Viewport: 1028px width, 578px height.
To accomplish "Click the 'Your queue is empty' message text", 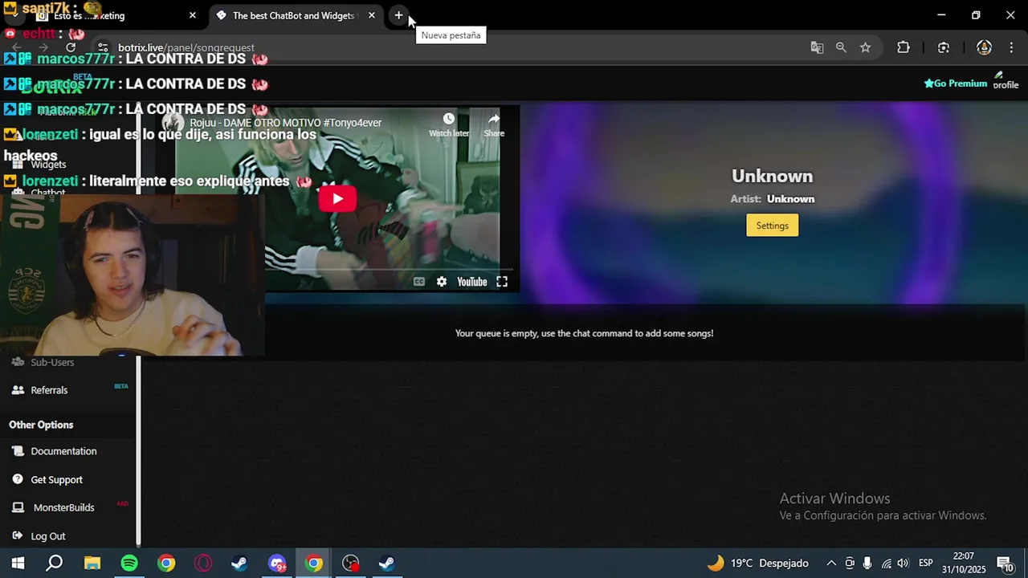I will click(584, 333).
